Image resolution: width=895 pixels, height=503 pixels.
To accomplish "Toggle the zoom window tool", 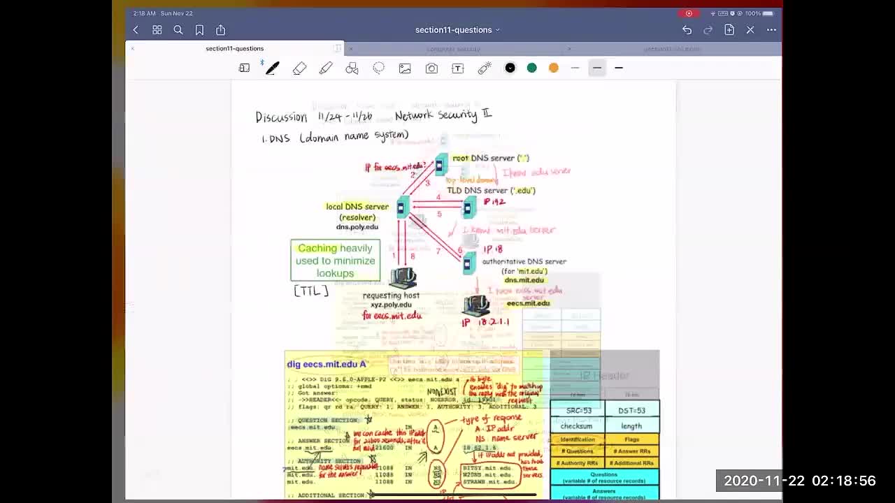I will pos(244,68).
